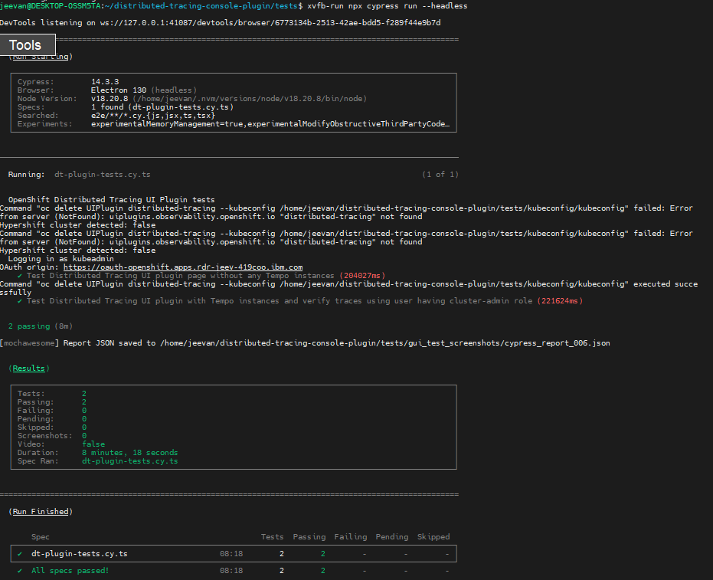Click checkmark in dt-plugin-tests.cy.ts summary row
Screen dimensions: 713x580
point(20,554)
